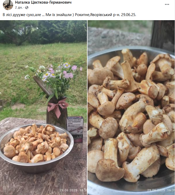
Task: Open Наталка Цвєткова-Германович profile name link
Action: 43,2
